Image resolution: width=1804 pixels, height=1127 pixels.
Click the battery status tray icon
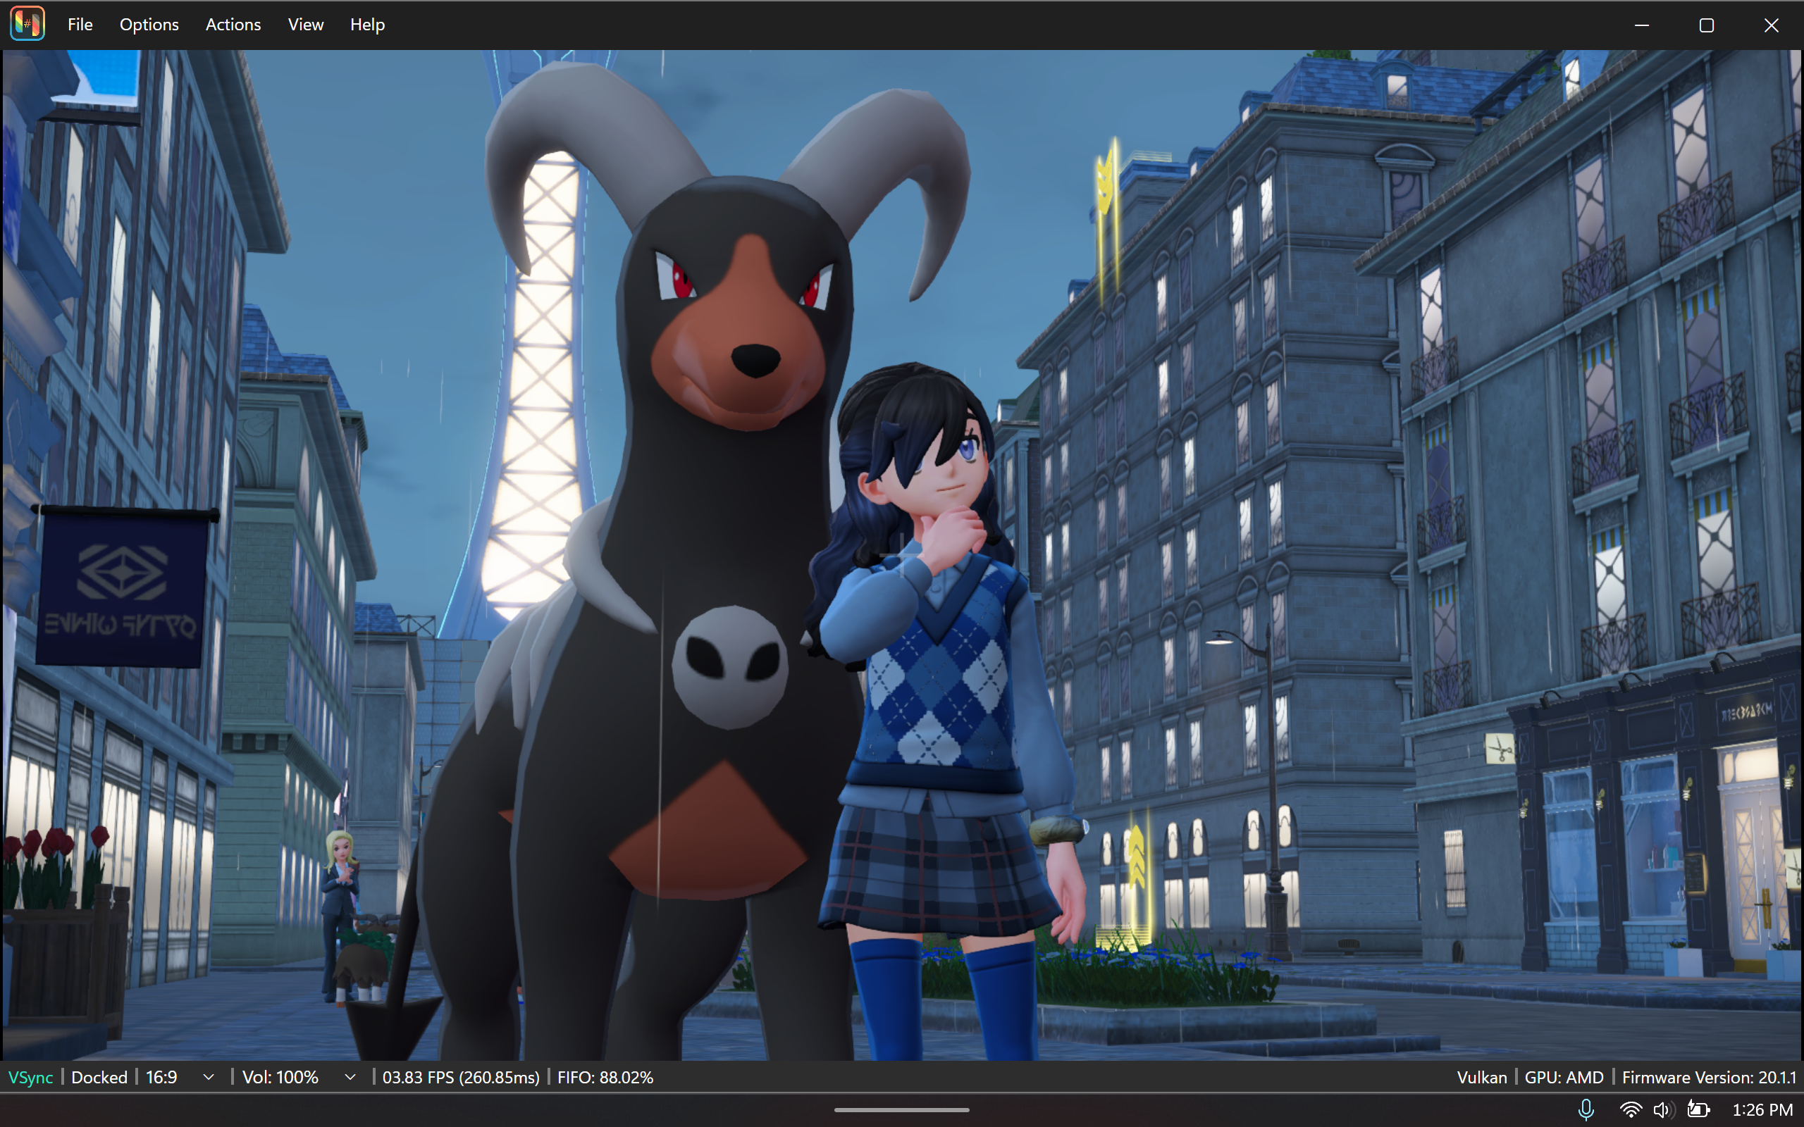pos(1698,1110)
